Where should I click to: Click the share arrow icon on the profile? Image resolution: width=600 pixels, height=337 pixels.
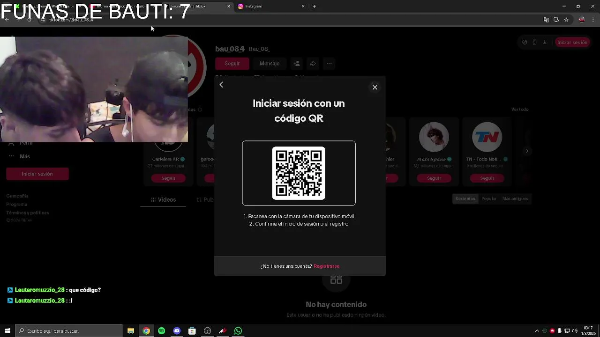click(x=313, y=63)
